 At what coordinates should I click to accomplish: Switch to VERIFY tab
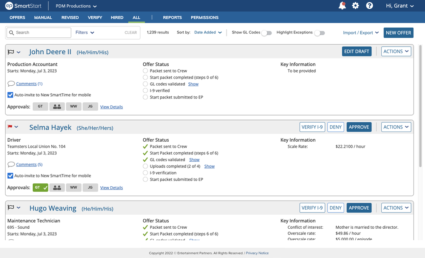point(95,17)
